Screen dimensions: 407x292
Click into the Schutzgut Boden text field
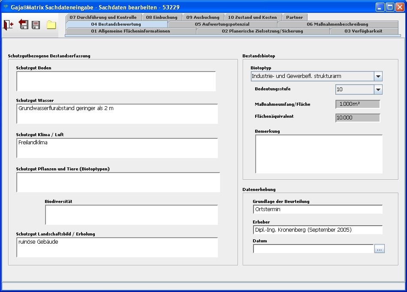[x=116, y=81]
